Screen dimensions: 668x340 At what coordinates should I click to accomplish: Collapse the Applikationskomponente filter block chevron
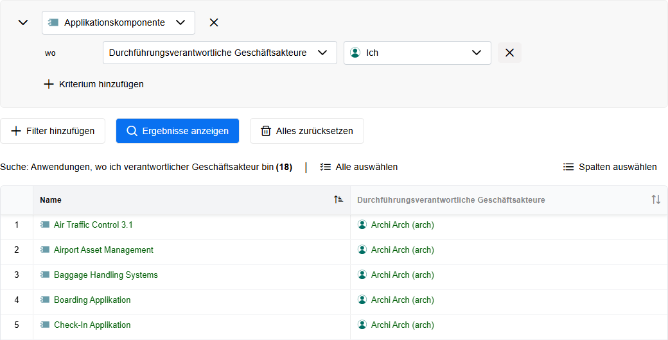(x=23, y=22)
